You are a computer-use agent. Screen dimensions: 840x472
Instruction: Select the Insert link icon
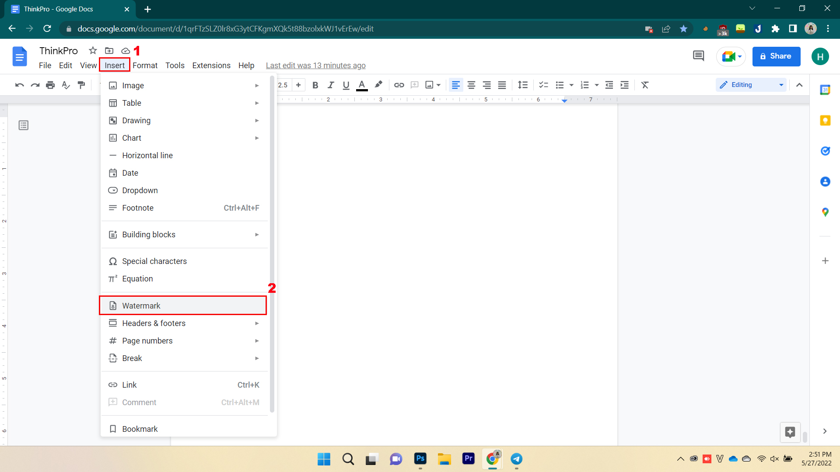click(399, 85)
